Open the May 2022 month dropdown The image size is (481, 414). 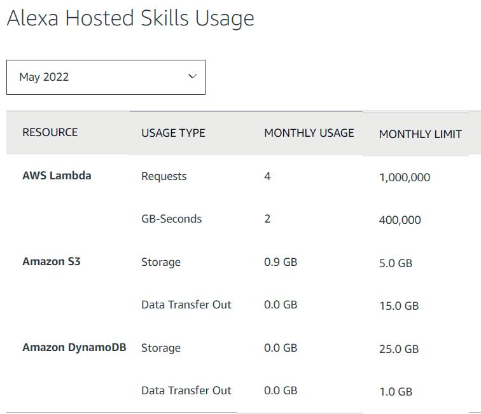[106, 77]
